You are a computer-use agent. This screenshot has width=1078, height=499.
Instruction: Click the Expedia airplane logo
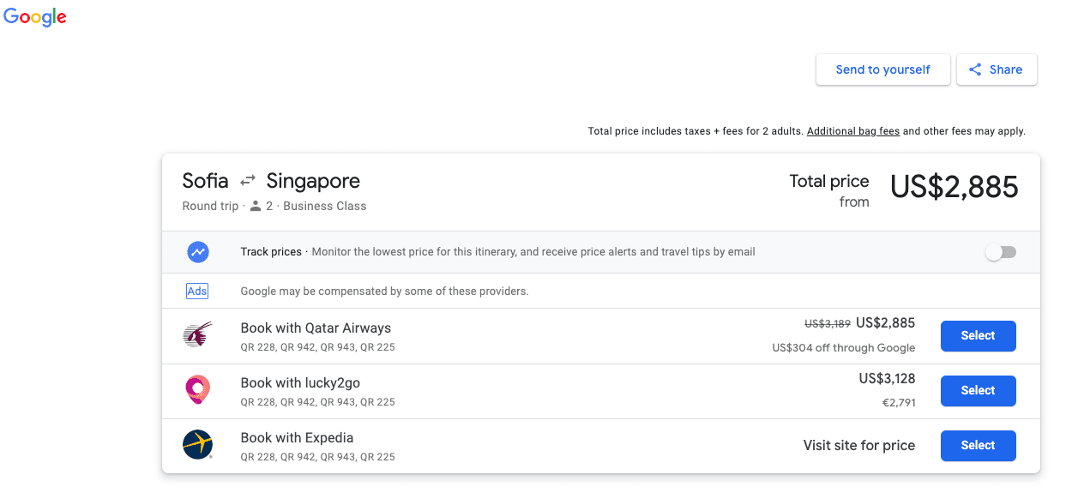point(198,445)
